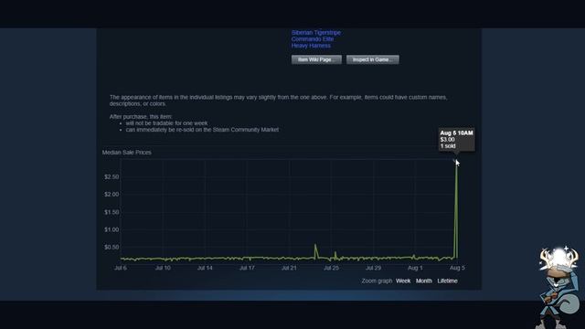Click the Jul 17 axis label
This screenshot has width=585, height=329.
pos(247,268)
